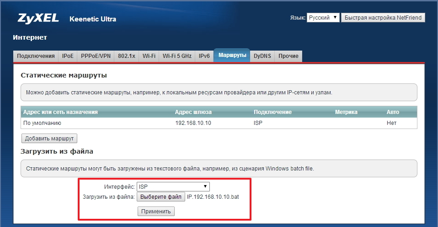Click gateway address 192.168.10.10 in table
Image resolution: width=438 pixels, height=227 pixels.
coord(193,123)
